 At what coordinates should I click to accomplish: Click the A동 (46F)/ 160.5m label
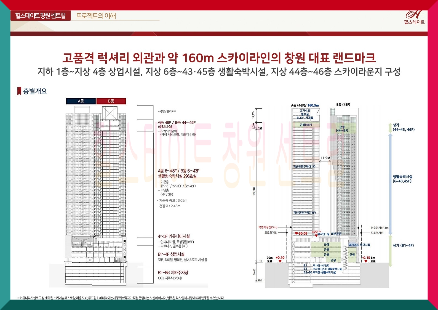tap(305, 105)
